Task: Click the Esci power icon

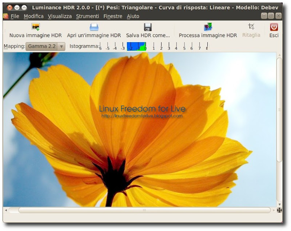Action: pos(273,27)
